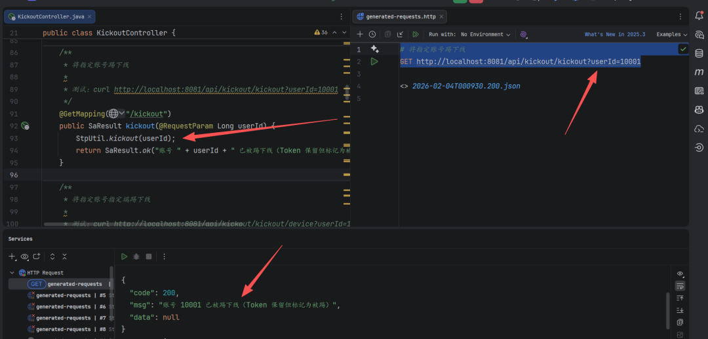Open What's New in 2025.3 link

pos(614,34)
